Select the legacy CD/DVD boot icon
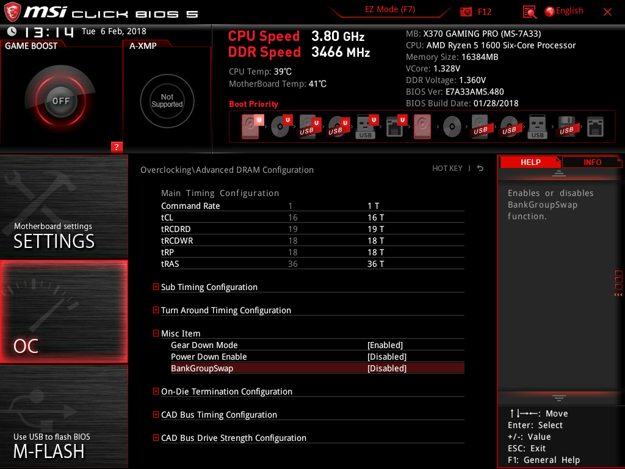Screen dimensions: 625x469 click(x=452, y=127)
